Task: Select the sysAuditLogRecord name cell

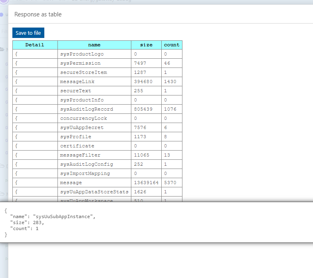Action: (x=94, y=109)
